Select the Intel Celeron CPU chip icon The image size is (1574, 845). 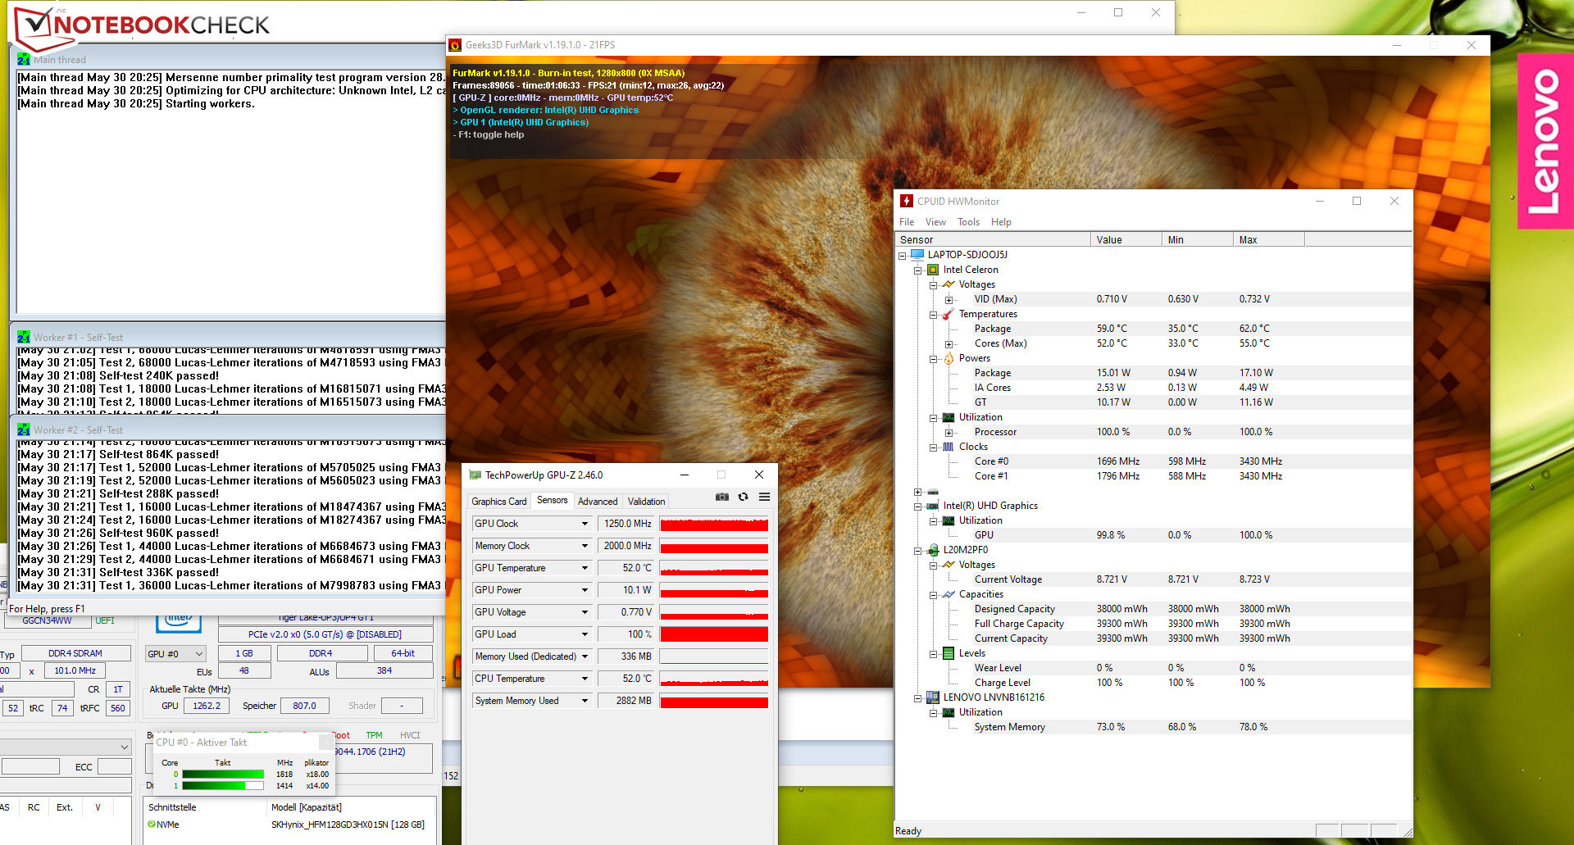pos(933,270)
